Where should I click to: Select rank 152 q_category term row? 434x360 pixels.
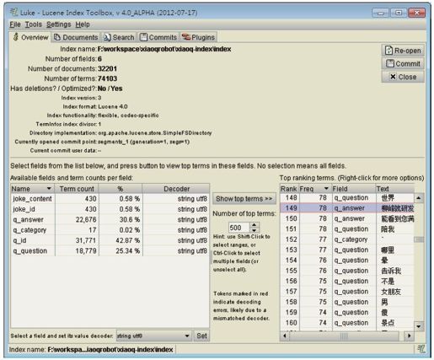(x=347, y=239)
